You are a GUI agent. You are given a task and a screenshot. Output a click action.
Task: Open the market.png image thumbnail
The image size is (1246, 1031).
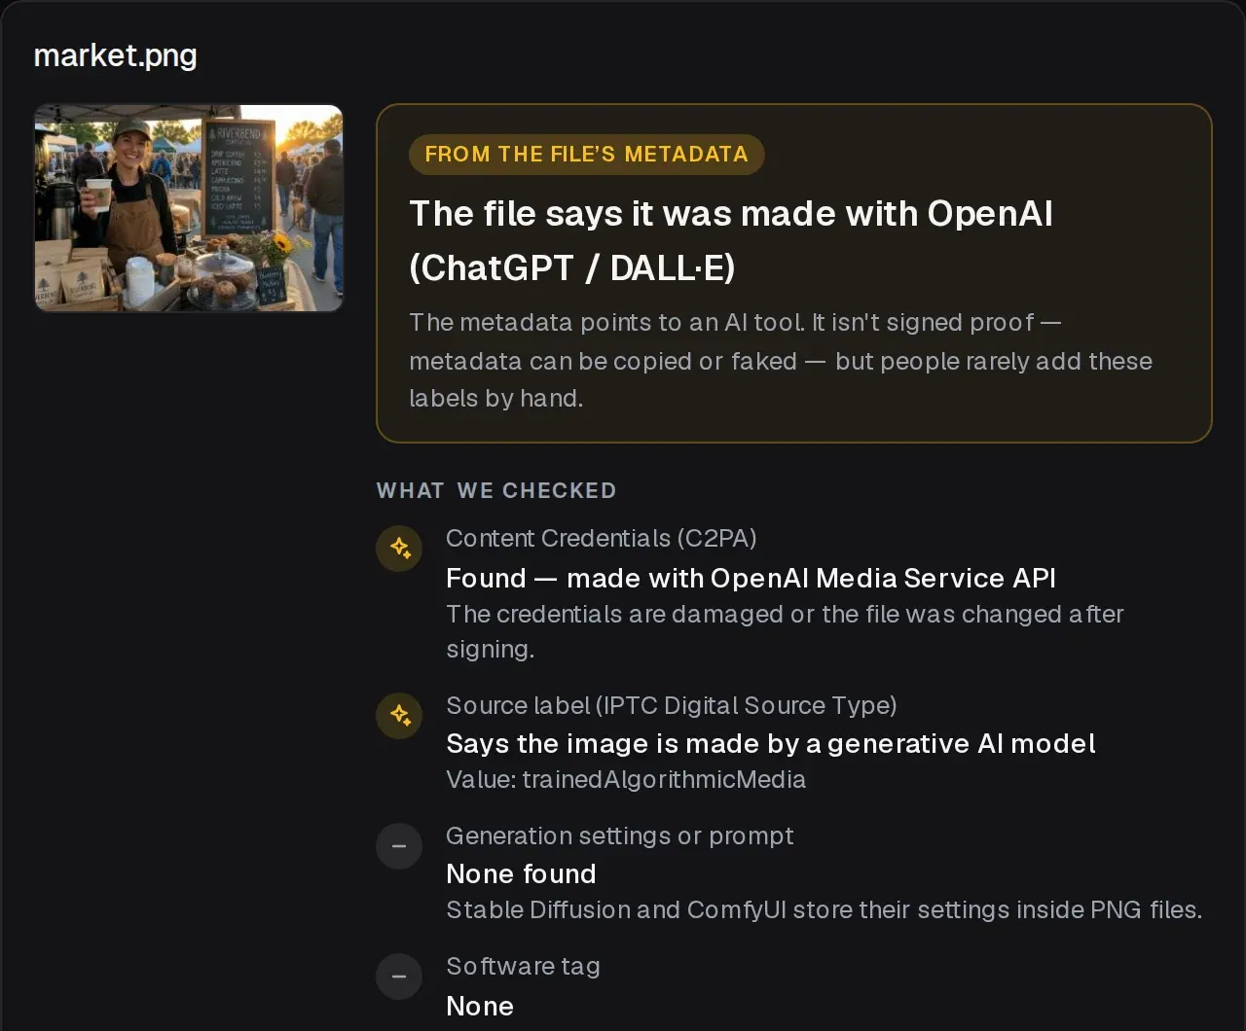(189, 208)
